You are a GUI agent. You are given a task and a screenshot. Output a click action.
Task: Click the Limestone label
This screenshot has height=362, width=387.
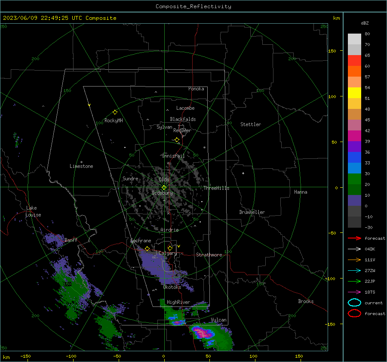point(81,166)
